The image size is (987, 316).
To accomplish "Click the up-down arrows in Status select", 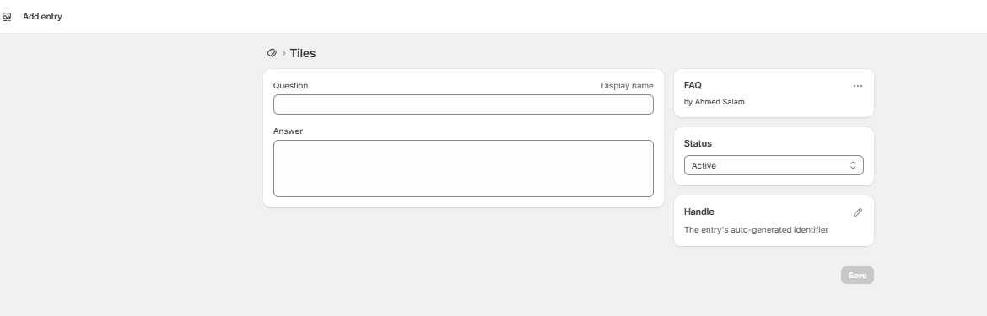I will tap(852, 166).
